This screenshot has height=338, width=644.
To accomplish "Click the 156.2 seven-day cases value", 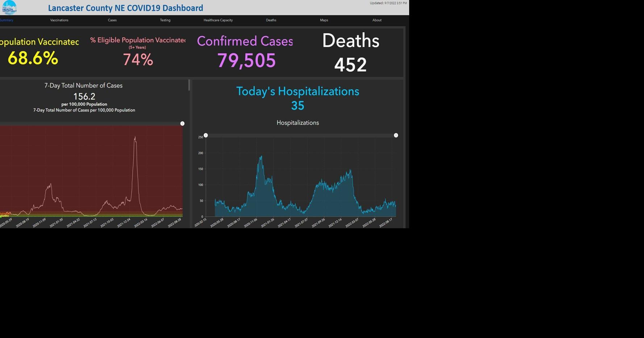I will [84, 96].
